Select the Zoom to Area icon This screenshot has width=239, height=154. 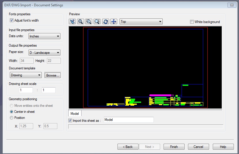(89, 22)
